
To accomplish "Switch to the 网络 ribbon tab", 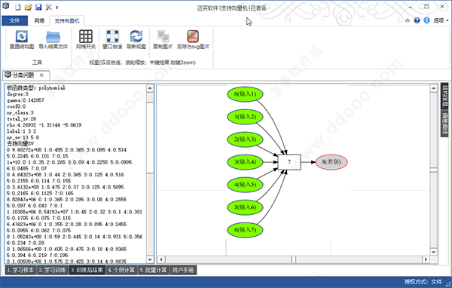I will (39, 20).
